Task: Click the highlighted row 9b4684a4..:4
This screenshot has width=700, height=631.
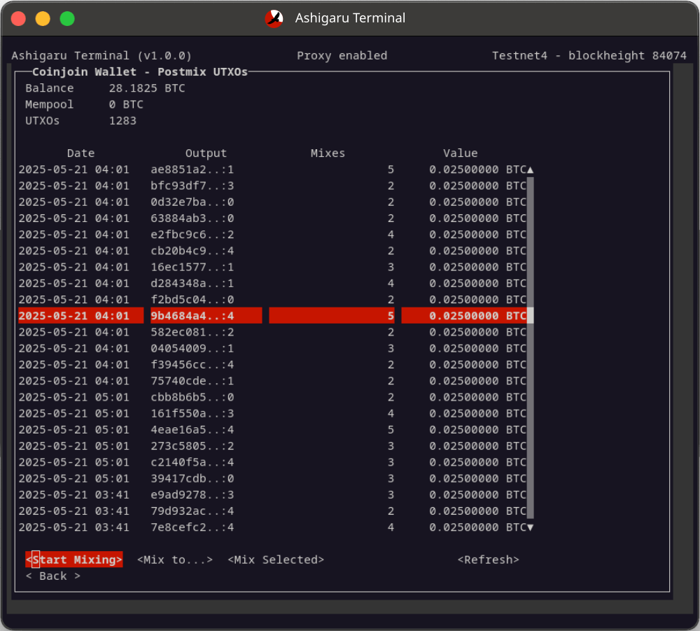Action: pyautogui.click(x=273, y=316)
